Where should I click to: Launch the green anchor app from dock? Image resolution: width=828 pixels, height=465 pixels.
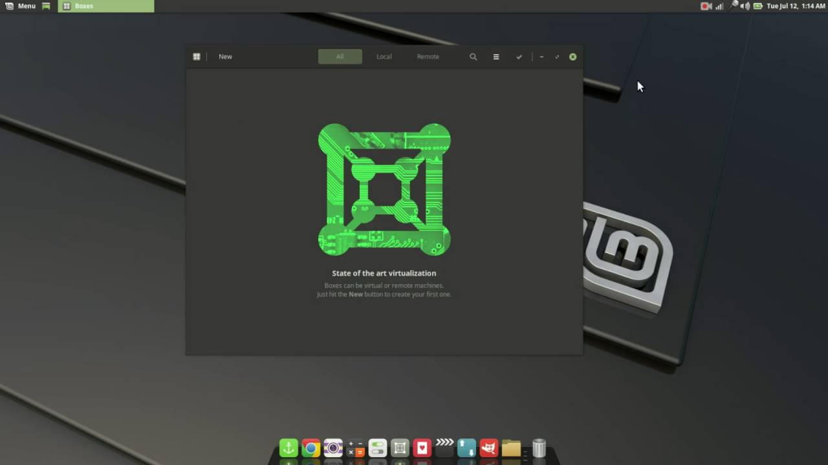289,448
